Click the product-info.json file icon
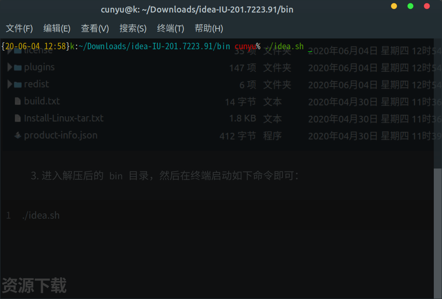Screen dimensions: 442x299 tap(18, 135)
